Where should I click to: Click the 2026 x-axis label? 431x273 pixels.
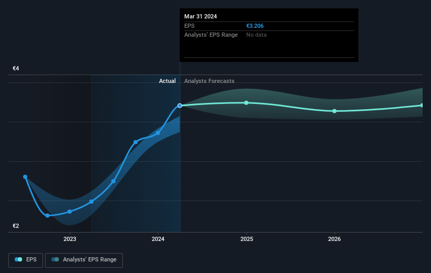coord(334,239)
